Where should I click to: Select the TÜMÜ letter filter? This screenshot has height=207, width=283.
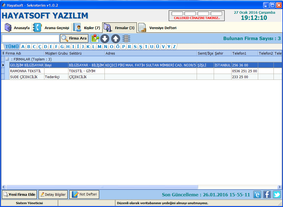click(12, 47)
